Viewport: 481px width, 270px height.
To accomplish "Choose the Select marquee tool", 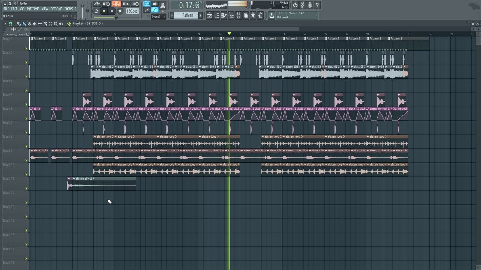I will [x=50, y=23].
